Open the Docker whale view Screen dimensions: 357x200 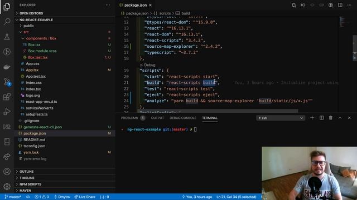(7, 67)
